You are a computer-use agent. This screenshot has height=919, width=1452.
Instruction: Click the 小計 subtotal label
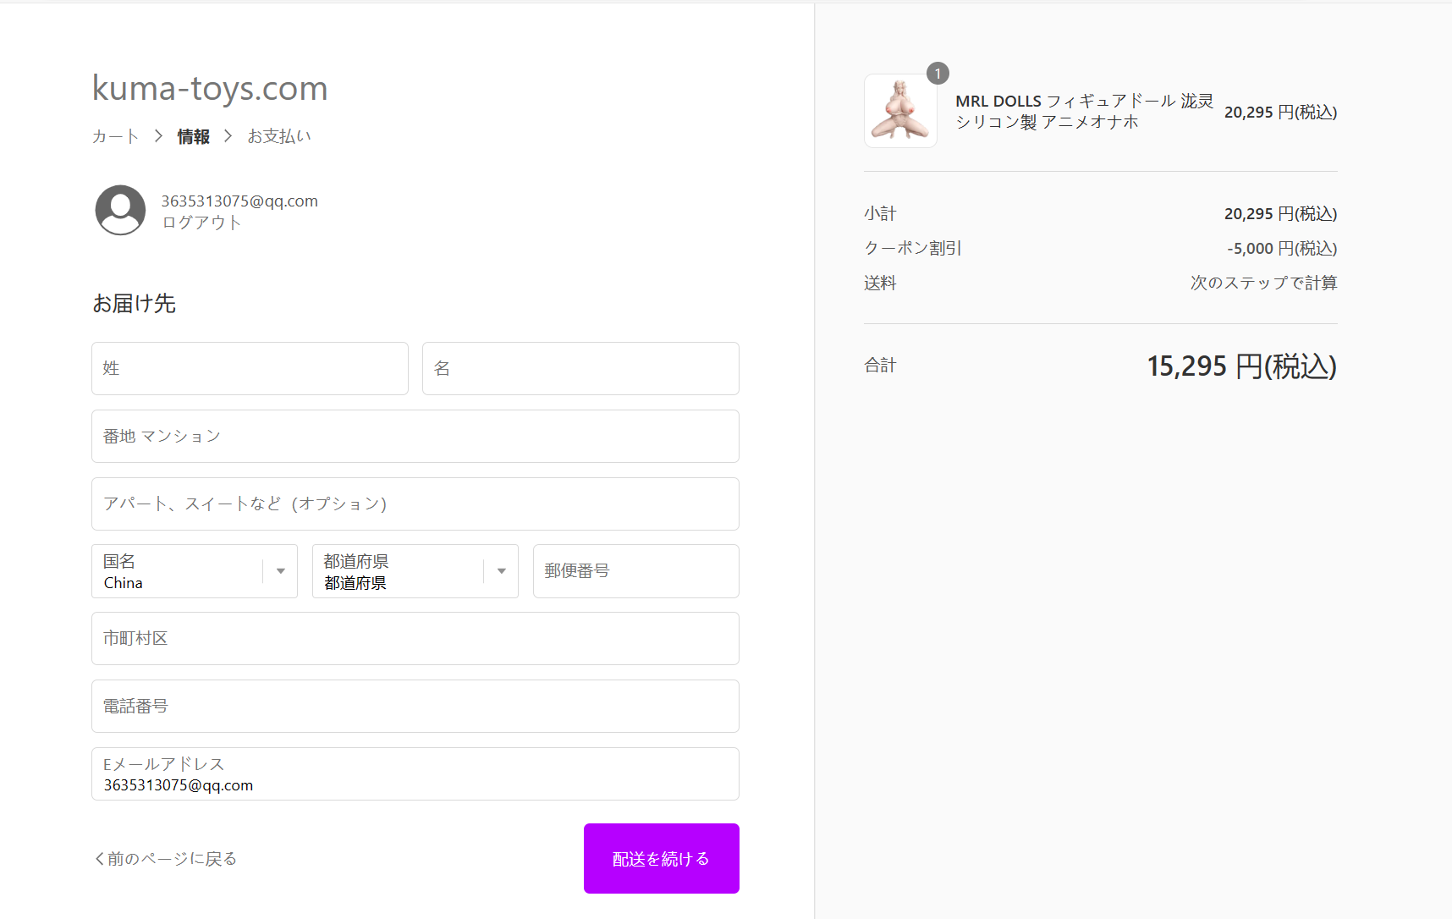pyautogui.click(x=880, y=214)
